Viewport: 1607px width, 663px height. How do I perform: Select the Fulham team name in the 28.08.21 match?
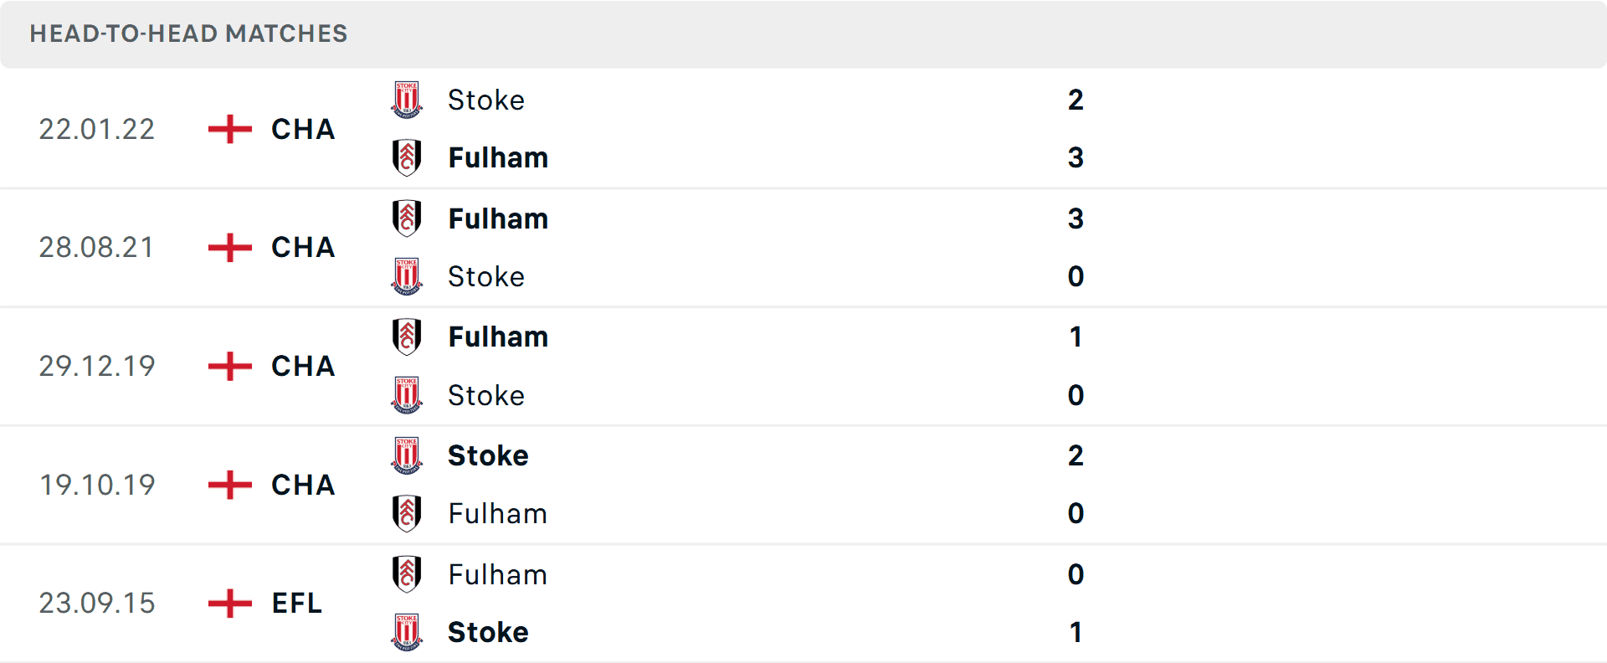[498, 218]
